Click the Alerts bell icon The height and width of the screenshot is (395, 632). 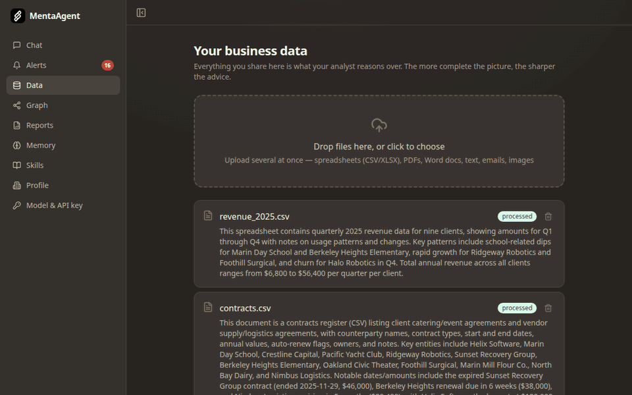16,65
